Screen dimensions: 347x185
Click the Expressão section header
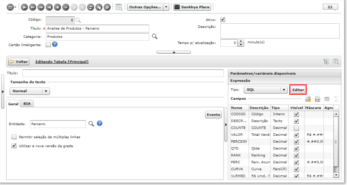(284, 81)
